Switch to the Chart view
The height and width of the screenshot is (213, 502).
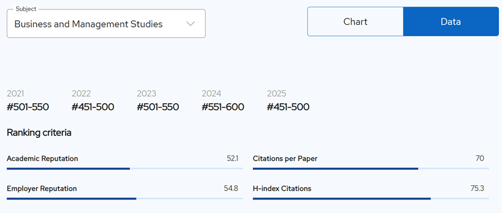pyautogui.click(x=356, y=21)
